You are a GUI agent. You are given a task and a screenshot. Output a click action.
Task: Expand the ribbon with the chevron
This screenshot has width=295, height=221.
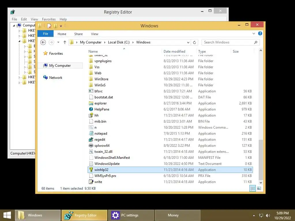tap(254, 33)
